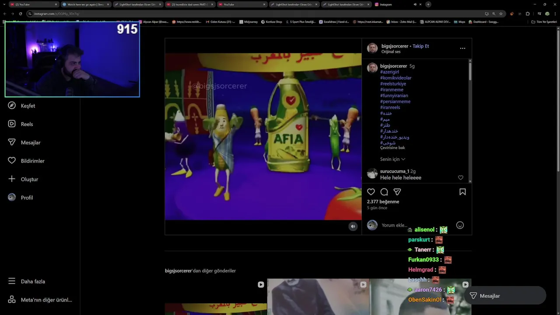Bookmark this page with star icon
The image size is (560, 315).
[x=501, y=14]
